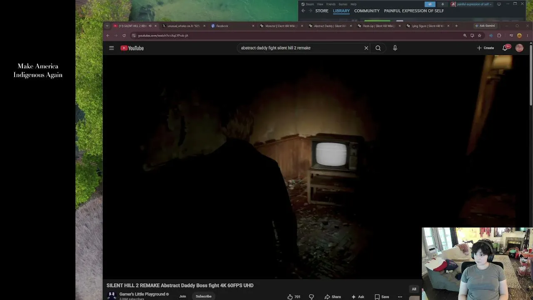The width and height of the screenshot is (533, 300).
Task: Join Gamer's Little Playground channel
Action: click(x=182, y=297)
